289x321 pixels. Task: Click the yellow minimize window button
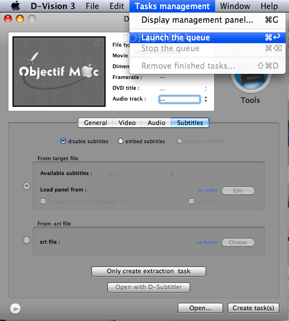[x=20, y=19]
